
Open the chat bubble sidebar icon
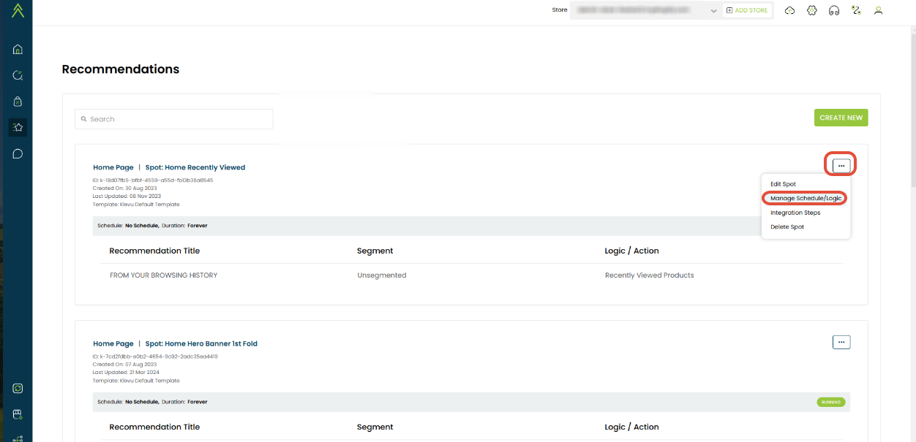pos(18,154)
